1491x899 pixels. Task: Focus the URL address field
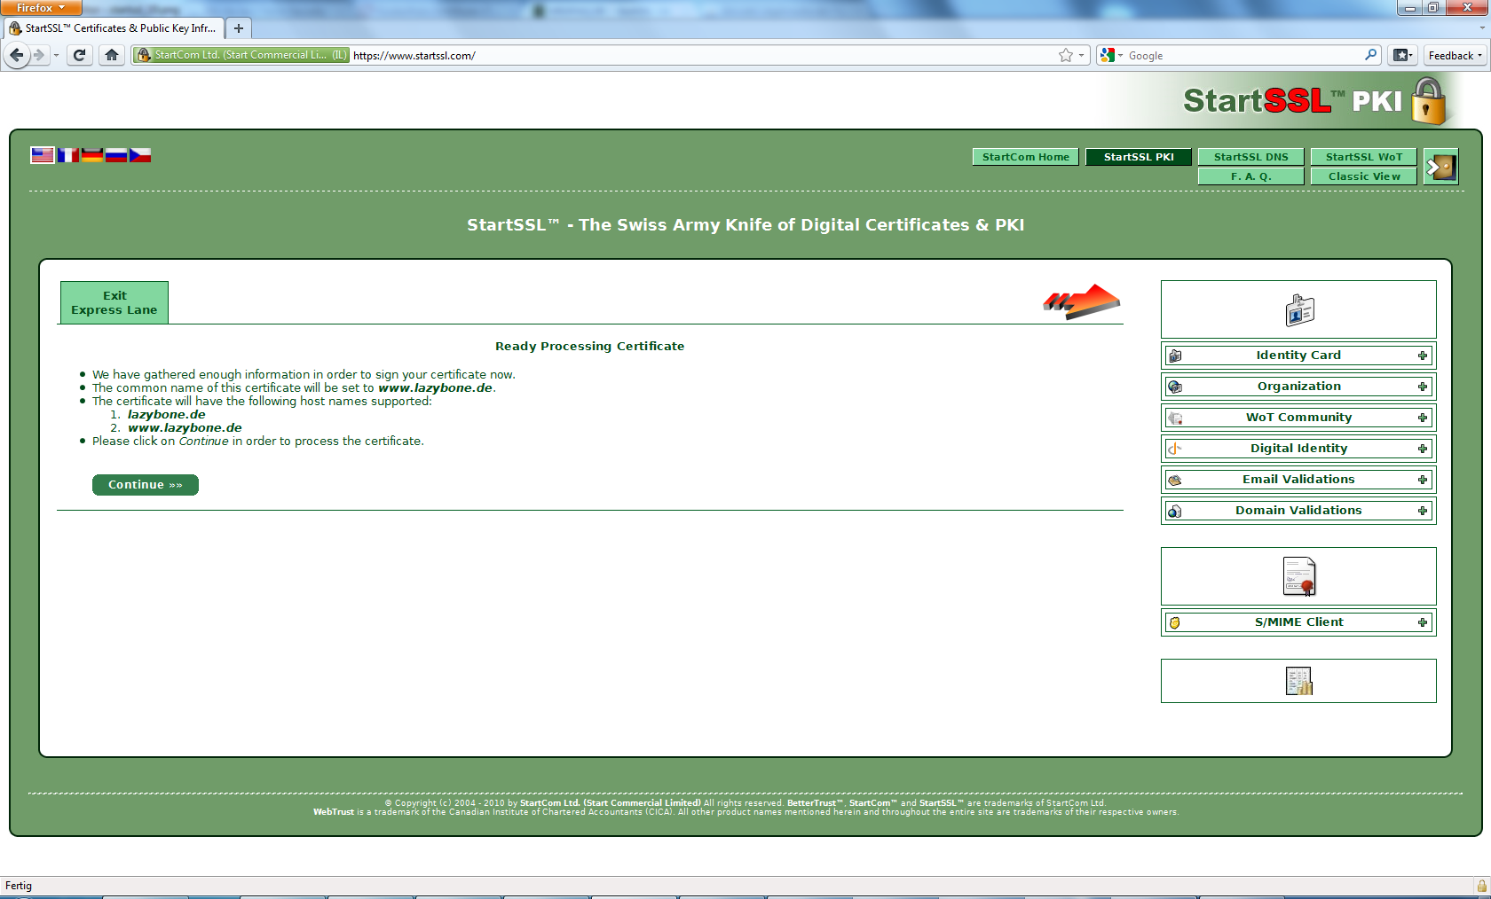pyautogui.click(x=701, y=55)
